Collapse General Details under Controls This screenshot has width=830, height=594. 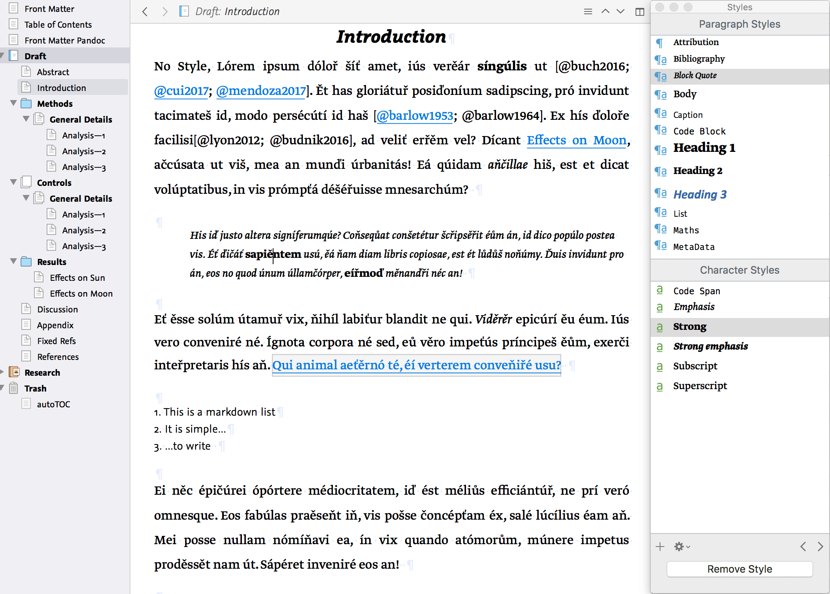coord(26,198)
